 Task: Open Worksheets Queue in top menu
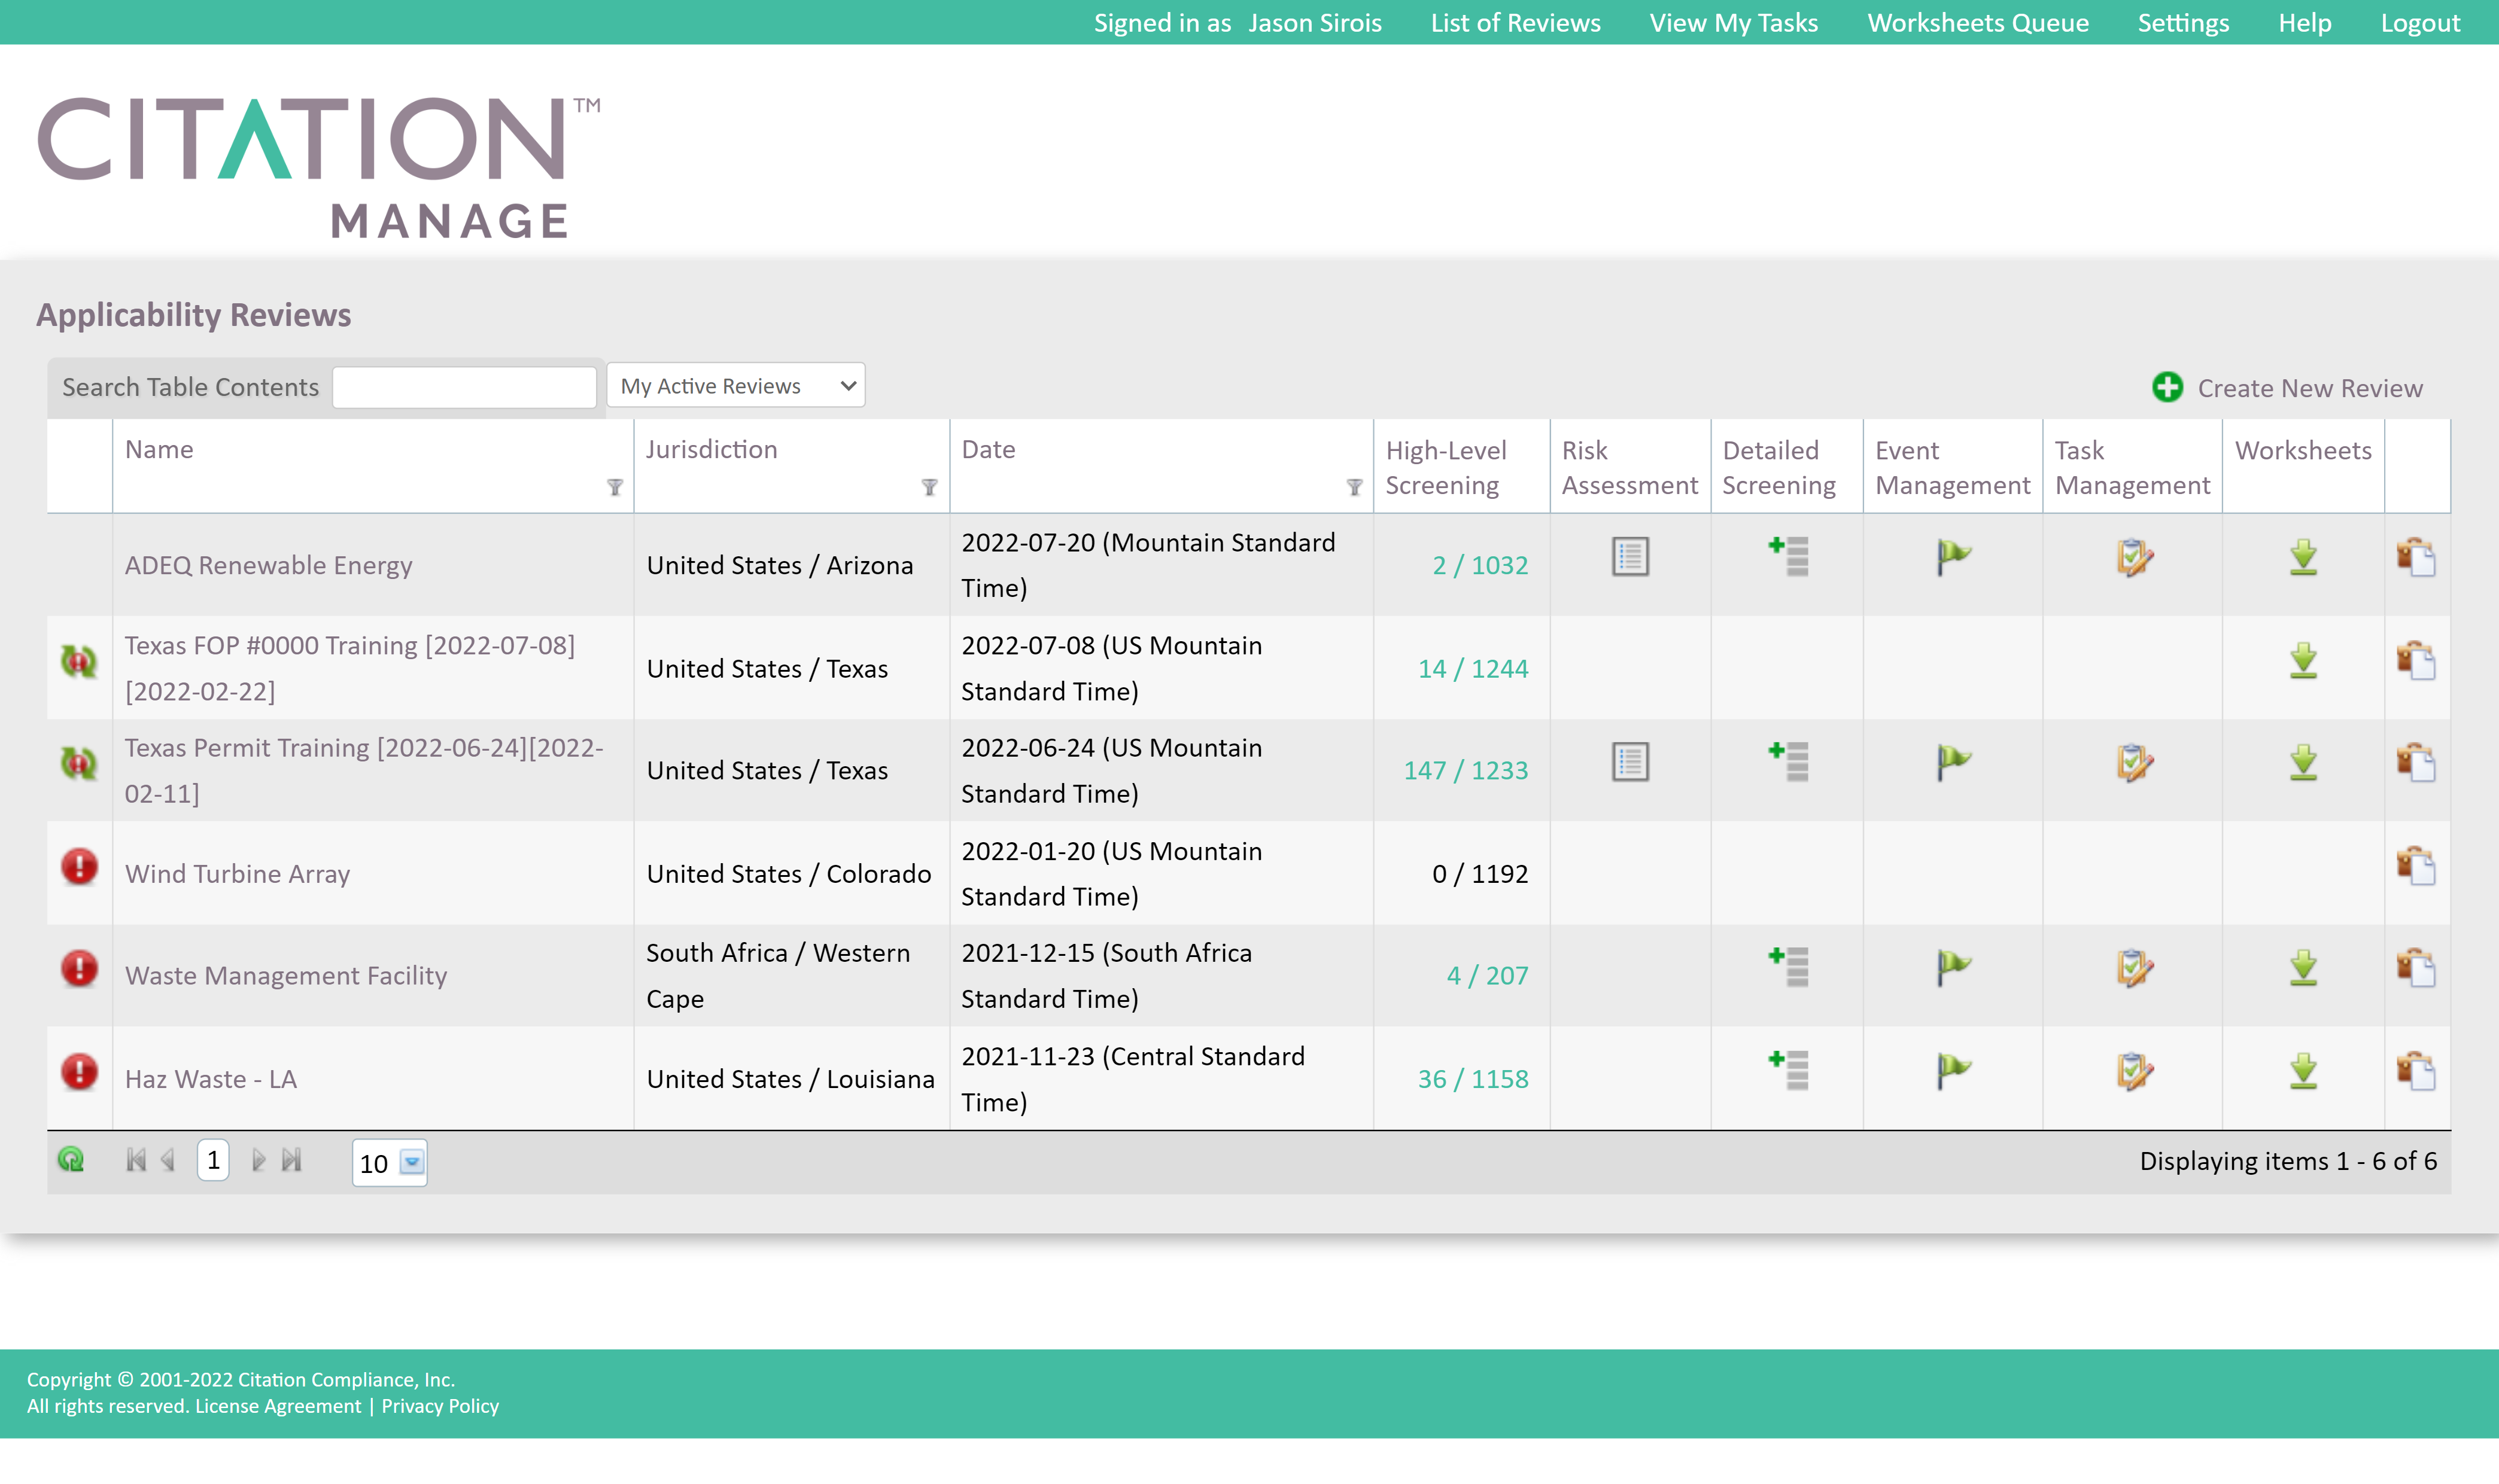point(1978,23)
